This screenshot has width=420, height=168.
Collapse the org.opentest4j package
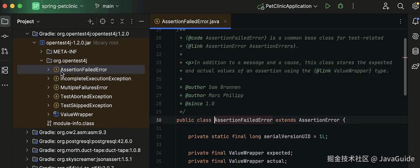click(41, 60)
